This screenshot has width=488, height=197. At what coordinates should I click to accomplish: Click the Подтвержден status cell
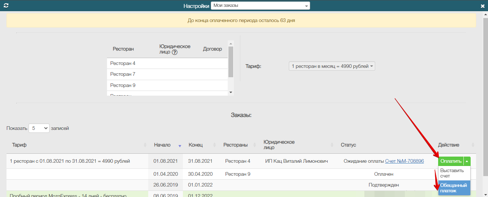pyautogui.click(x=384, y=185)
